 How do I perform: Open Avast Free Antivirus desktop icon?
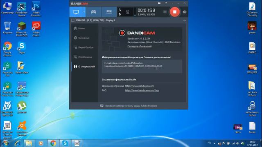coord(22,129)
